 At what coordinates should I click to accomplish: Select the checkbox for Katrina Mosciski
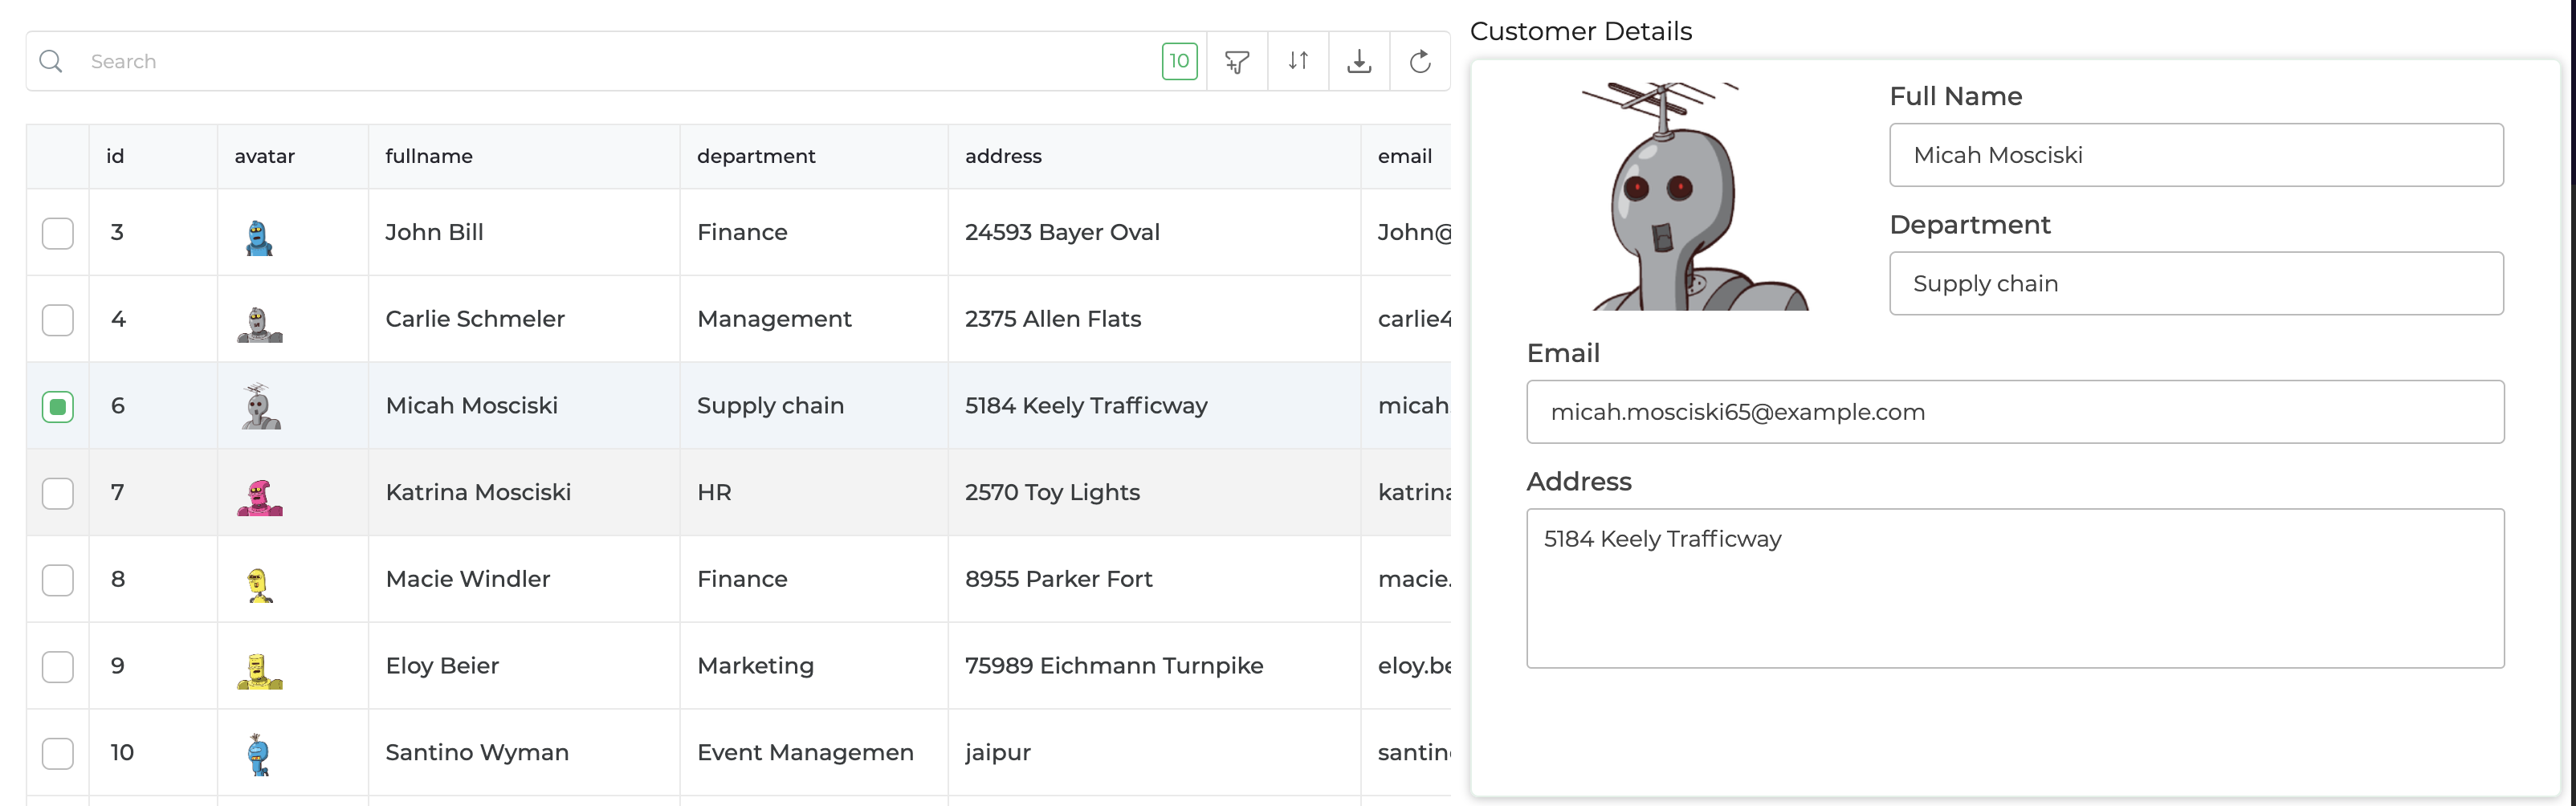click(58, 493)
